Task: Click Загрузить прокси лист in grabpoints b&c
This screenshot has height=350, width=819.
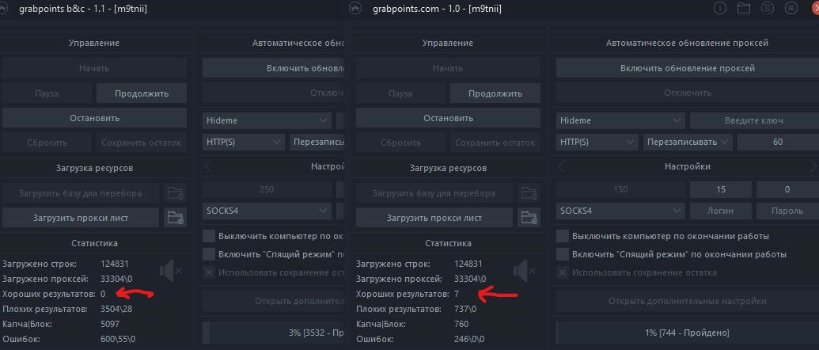Action: point(81,217)
